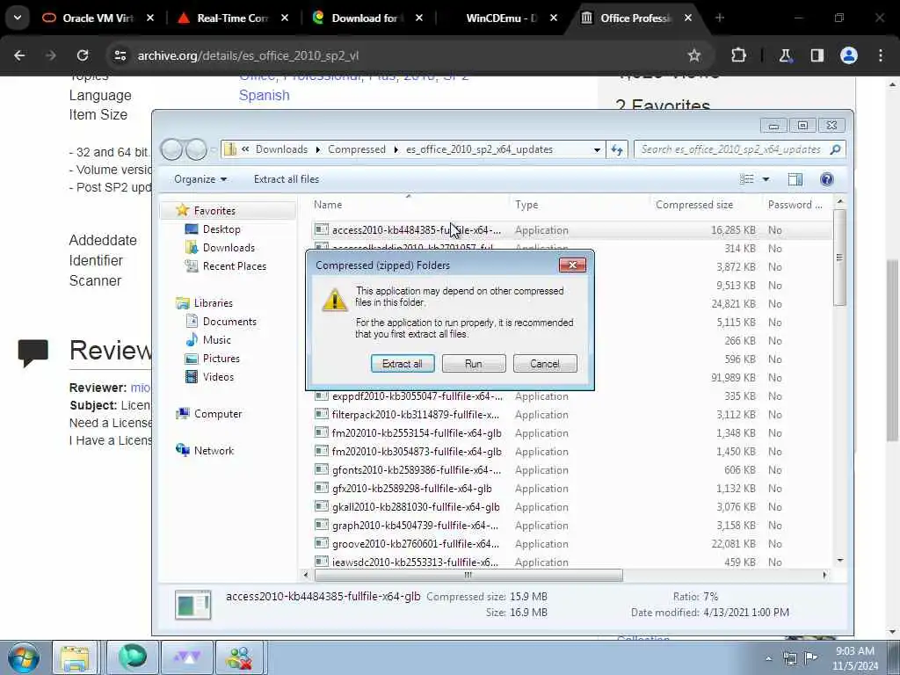
Task: Close the Compressed (zipped) Folders dialog
Action: click(572, 265)
